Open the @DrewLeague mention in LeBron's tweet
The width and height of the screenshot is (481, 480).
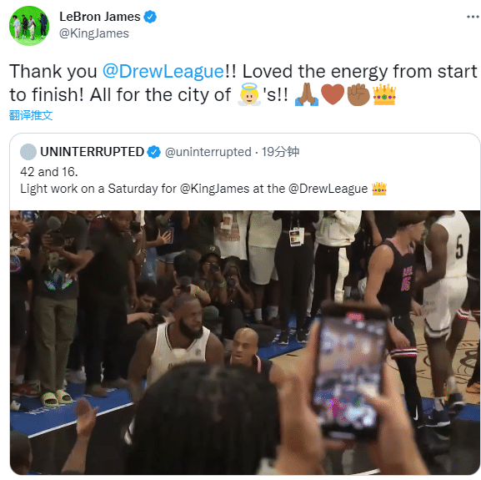(163, 72)
